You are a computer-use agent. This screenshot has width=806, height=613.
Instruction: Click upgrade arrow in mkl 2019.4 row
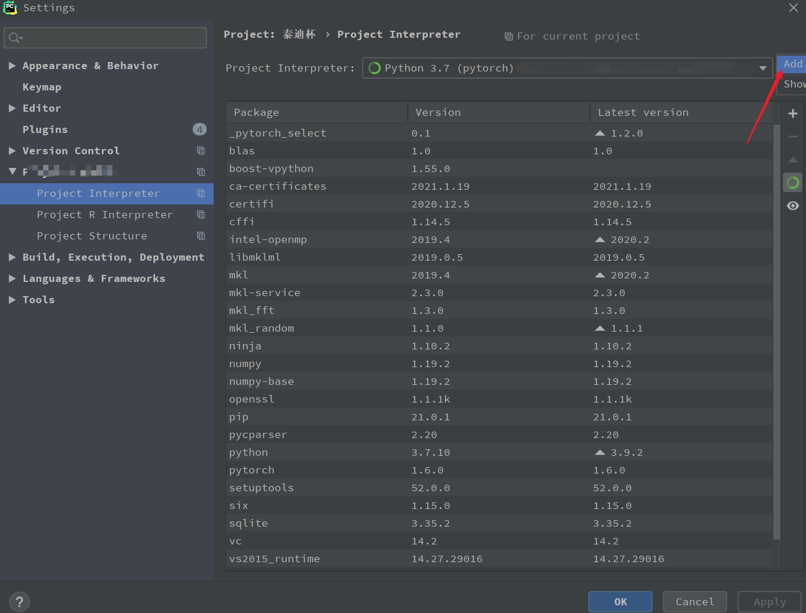pyautogui.click(x=600, y=275)
